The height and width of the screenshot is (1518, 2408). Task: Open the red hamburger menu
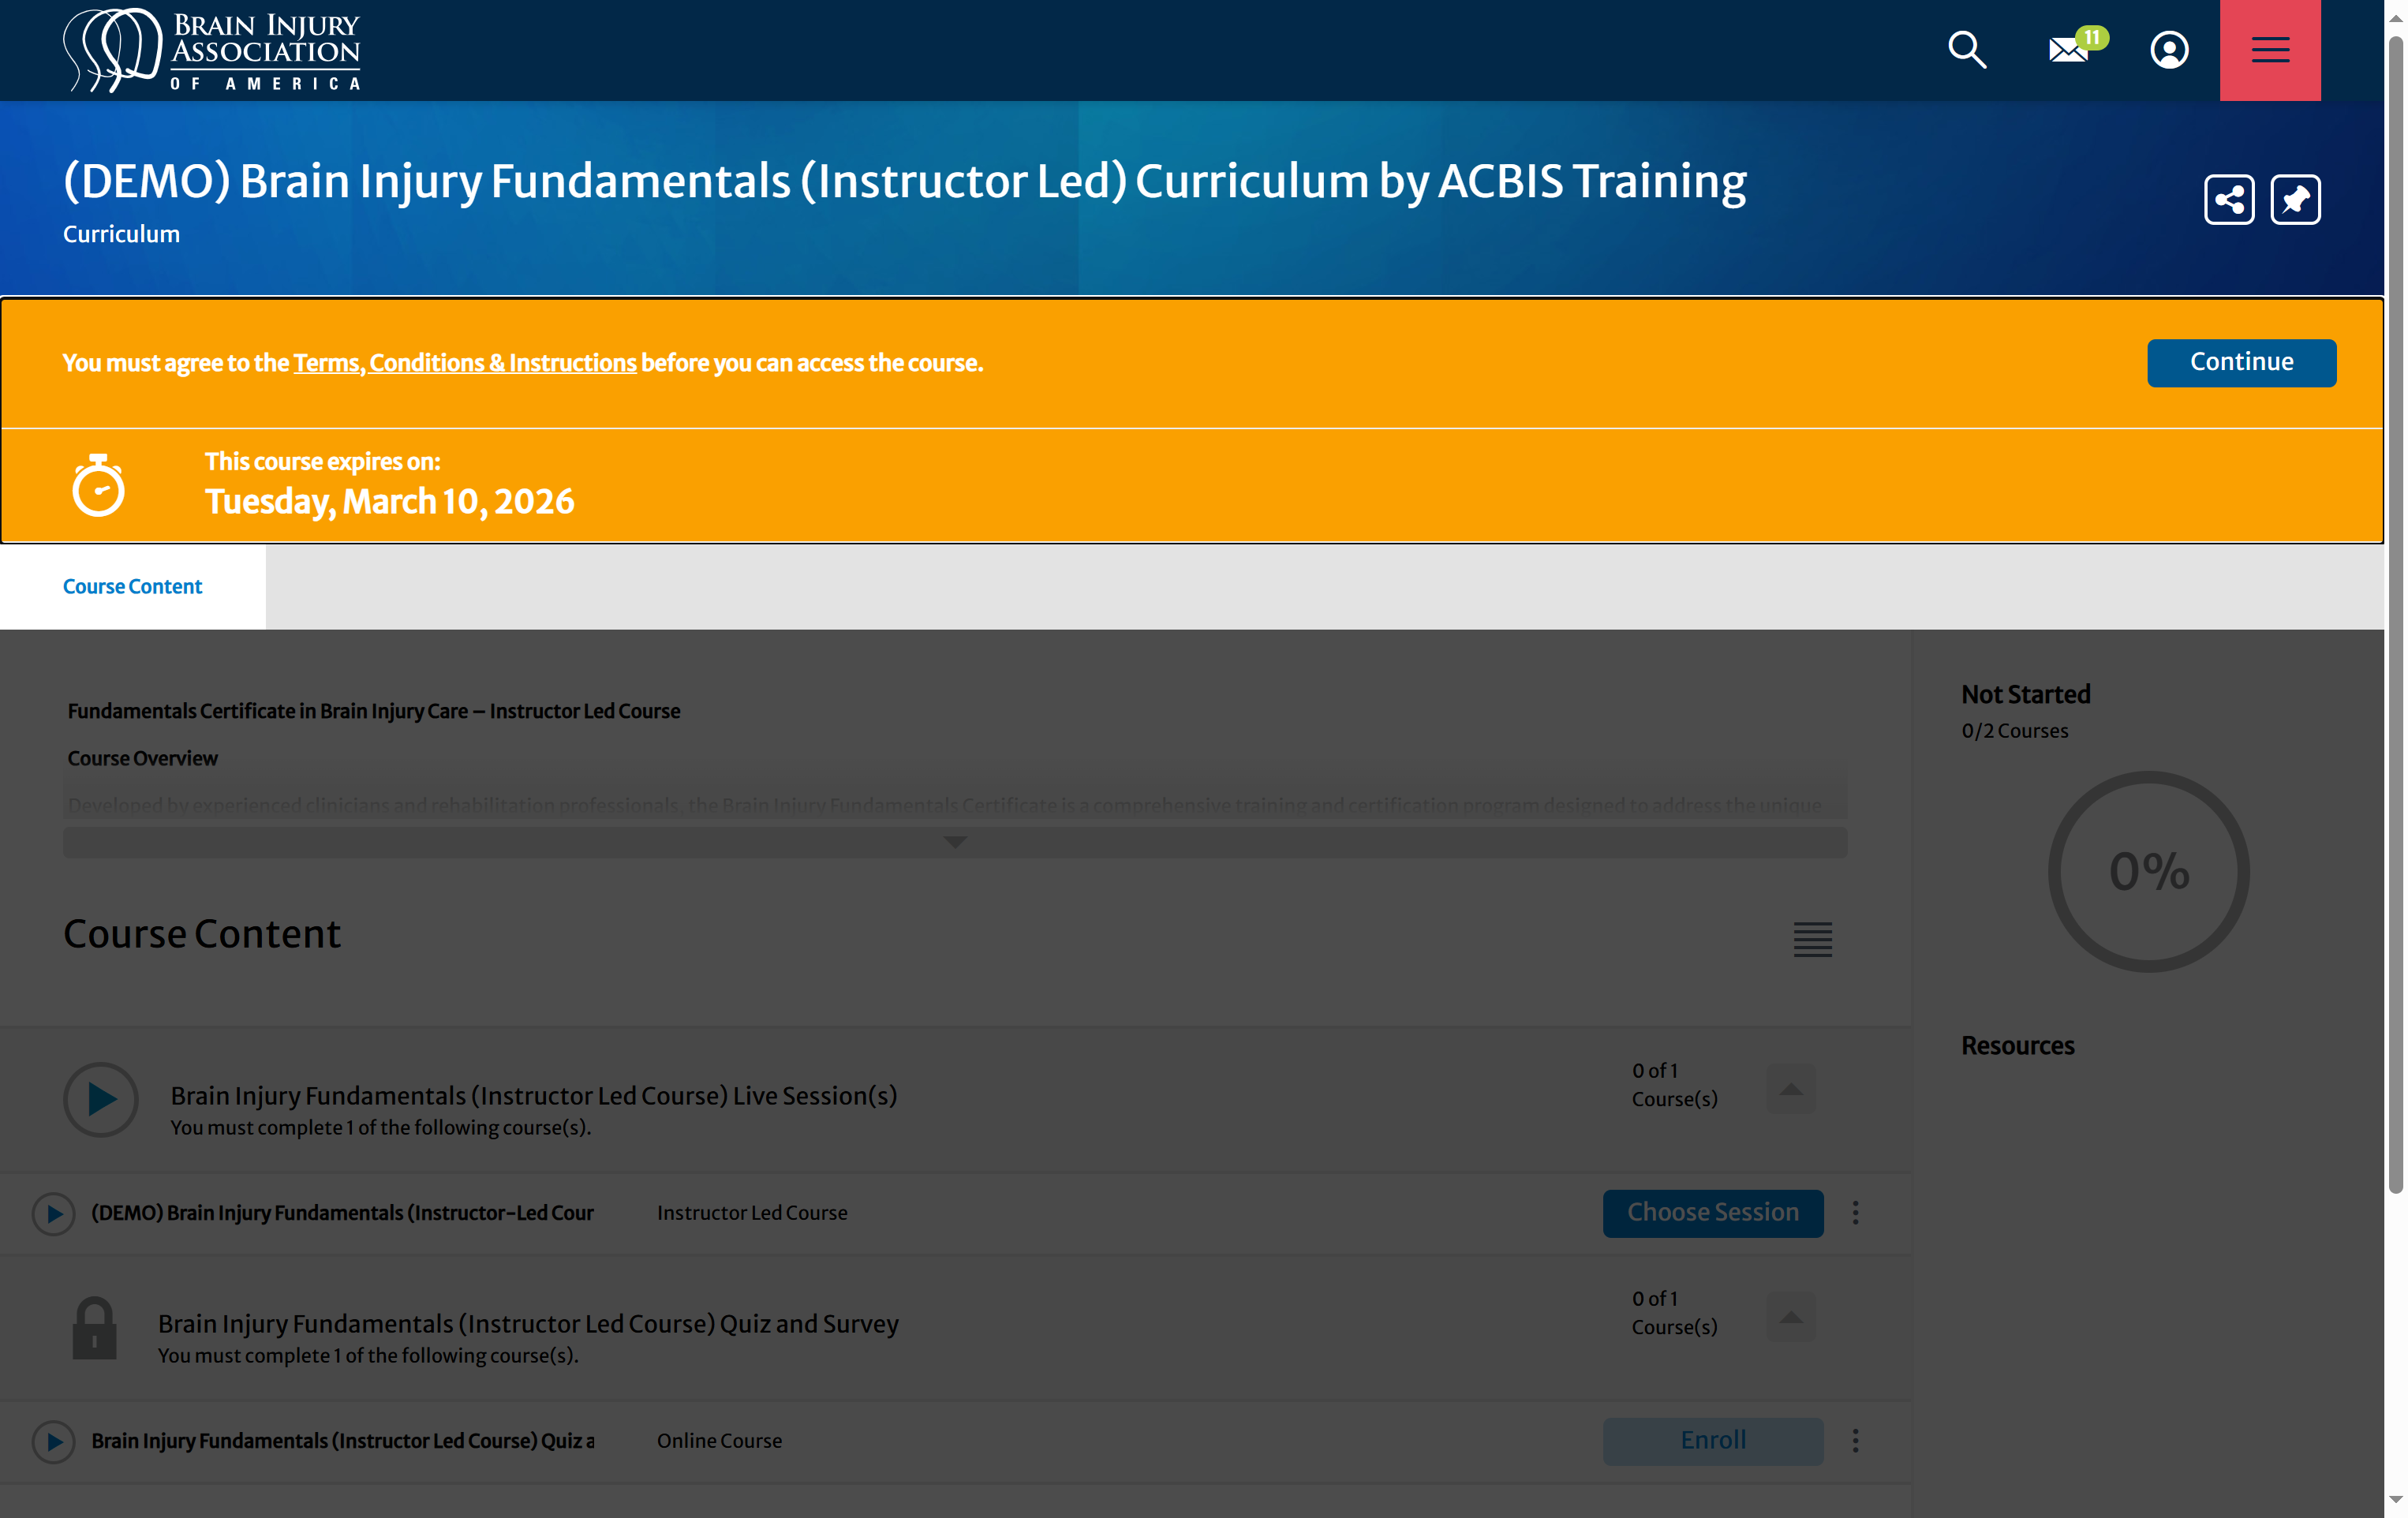[2270, 50]
